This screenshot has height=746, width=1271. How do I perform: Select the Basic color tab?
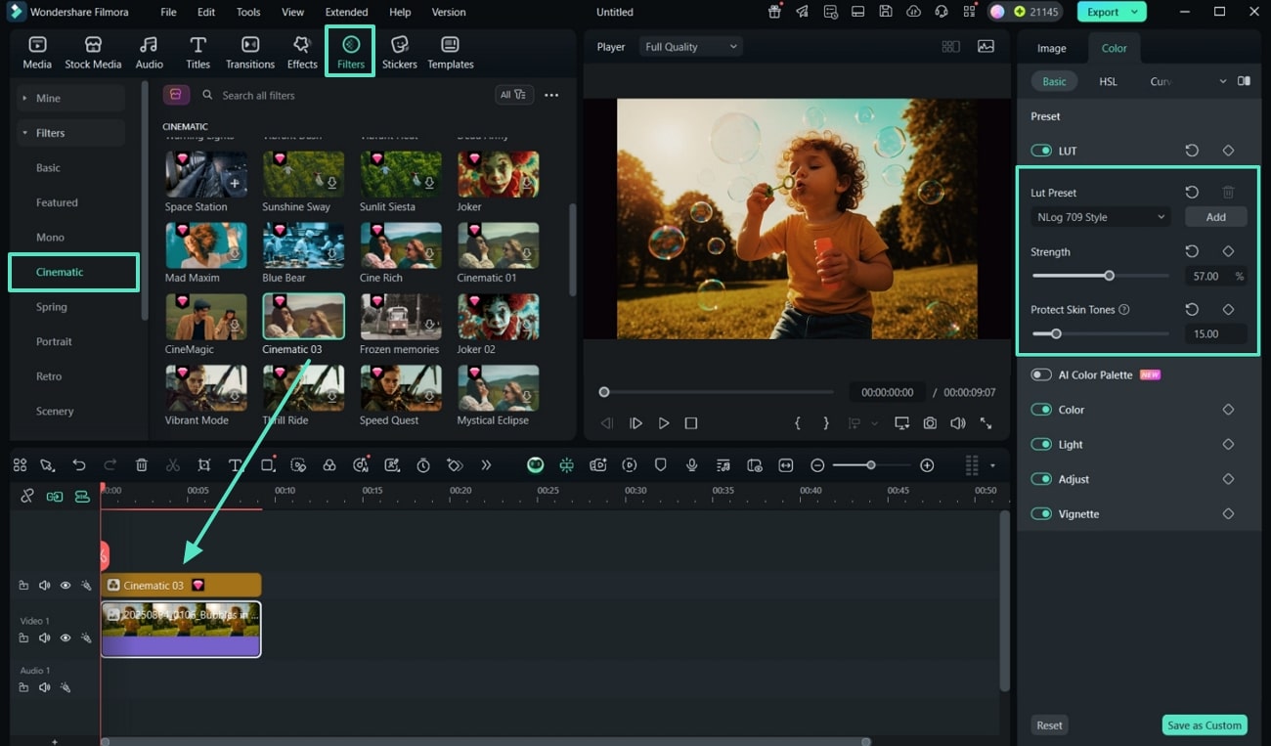pyautogui.click(x=1054, y=81)
